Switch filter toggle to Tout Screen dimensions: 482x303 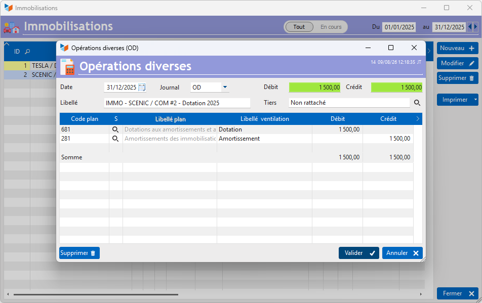299,27
